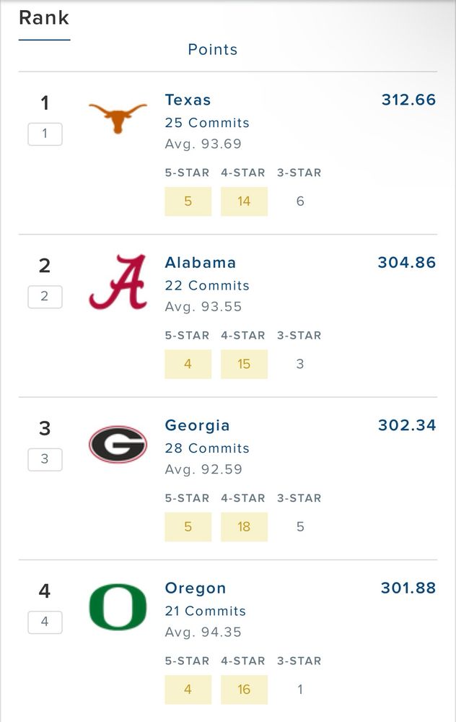This screenshot has height=722, width=456.
Task: View Georgia's 28 Commits list
Action: (207, 448)
